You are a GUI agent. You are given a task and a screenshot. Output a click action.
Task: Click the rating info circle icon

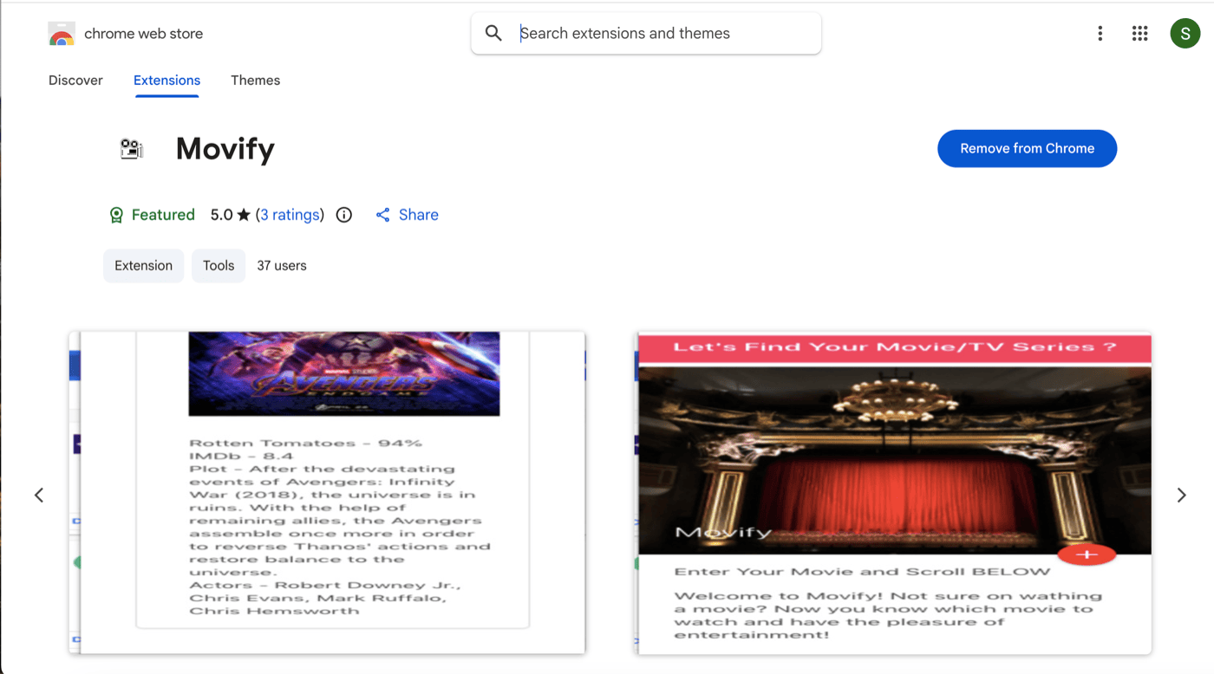(x=344, y=215)
